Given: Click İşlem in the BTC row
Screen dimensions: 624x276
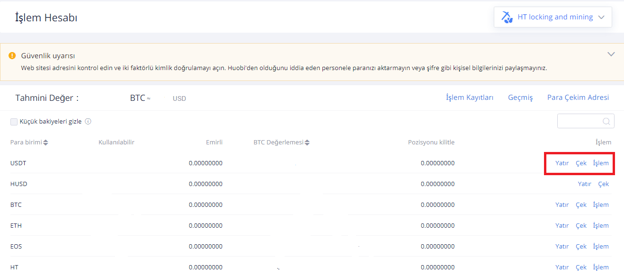Looking at the screenshot, I should tap(601, 205).
